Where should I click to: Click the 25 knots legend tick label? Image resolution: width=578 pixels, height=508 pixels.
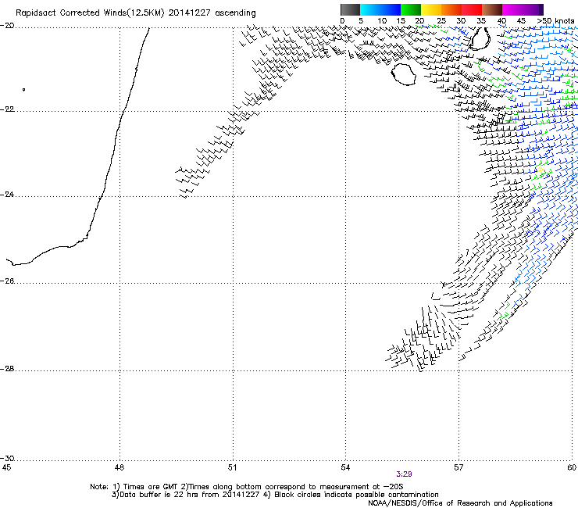[441, 21]
